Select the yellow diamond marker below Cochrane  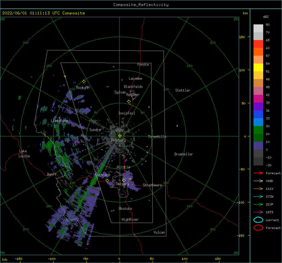[107, 180]
